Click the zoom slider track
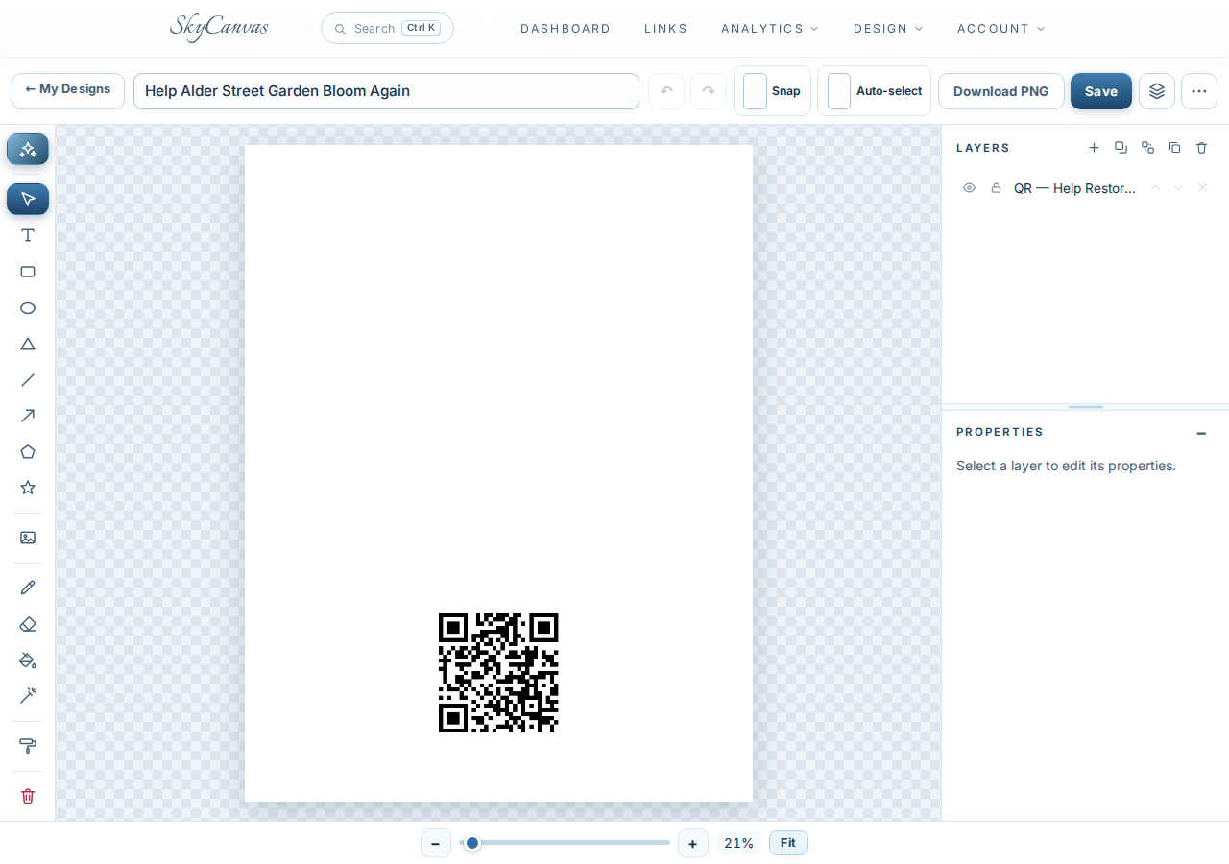Screen dimensions: 1229x864 click(565, 843)
